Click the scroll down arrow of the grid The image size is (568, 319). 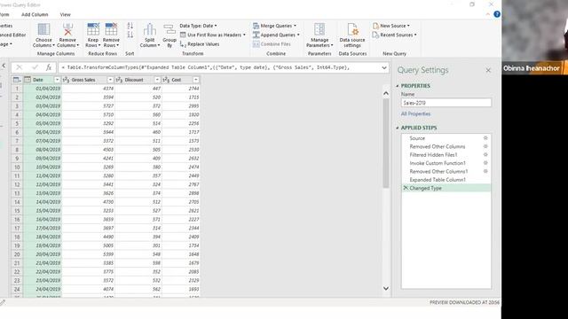[386, 288]
